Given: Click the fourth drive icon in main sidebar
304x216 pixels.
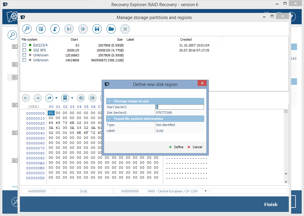Looking at the screenshot, I should pos(15,105).
